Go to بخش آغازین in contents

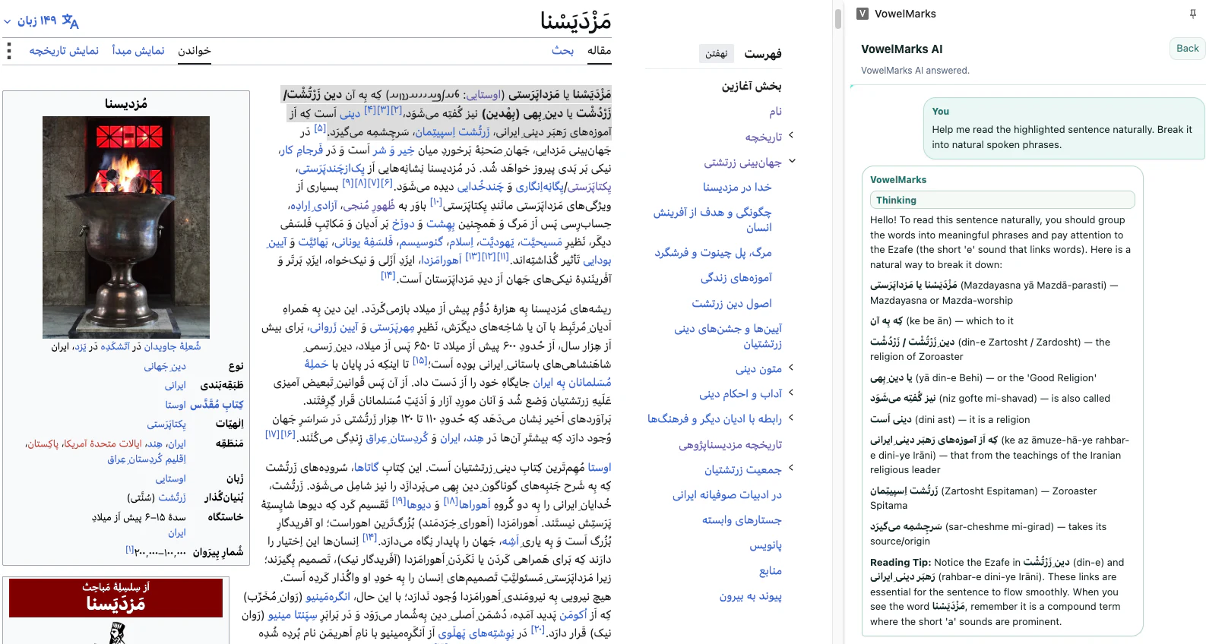[x=752, y=87]
